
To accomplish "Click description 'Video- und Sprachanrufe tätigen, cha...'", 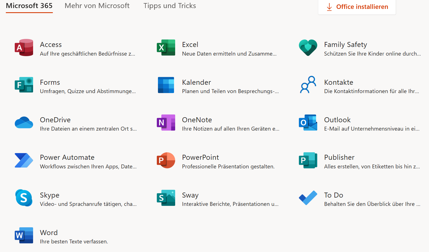I will point(88,204).
